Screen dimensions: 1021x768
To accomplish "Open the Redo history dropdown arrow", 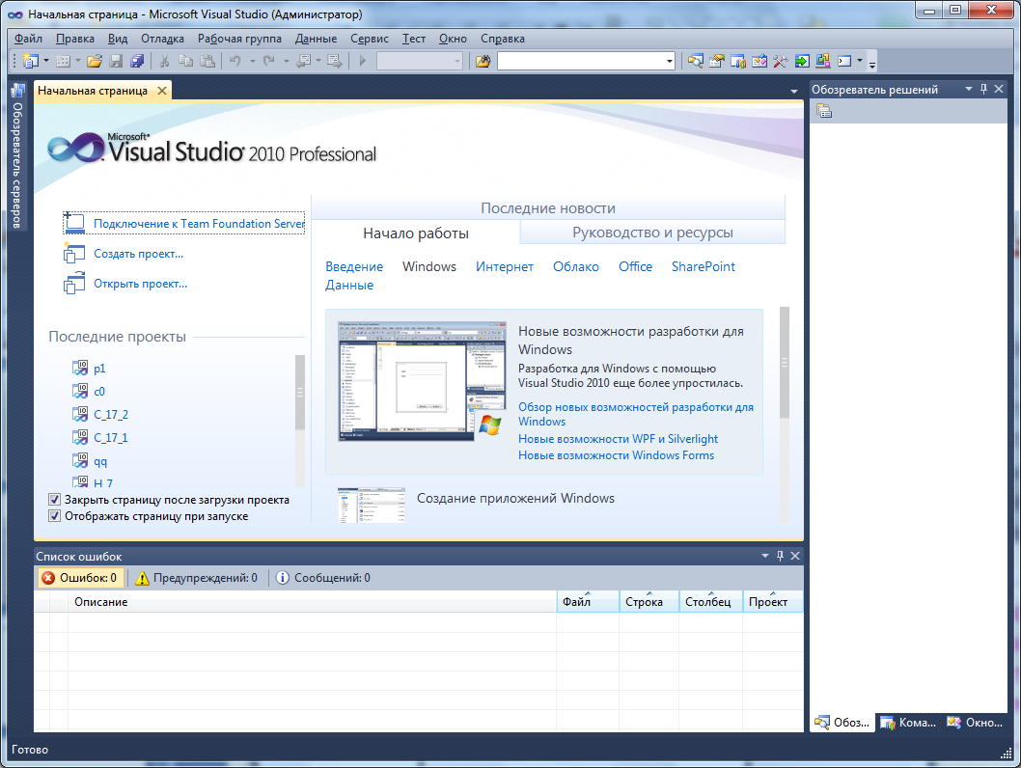I will [x=286, y=61].
